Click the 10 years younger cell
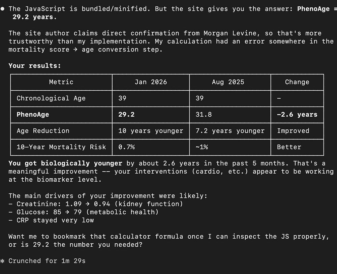The image size is (337, 274). [x=151, y=131]
